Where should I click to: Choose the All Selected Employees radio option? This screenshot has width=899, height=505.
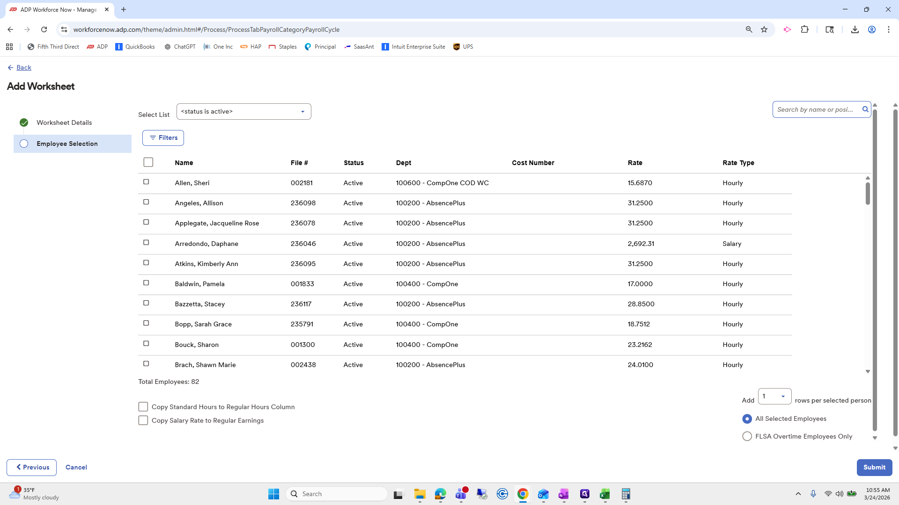point(747,419)
